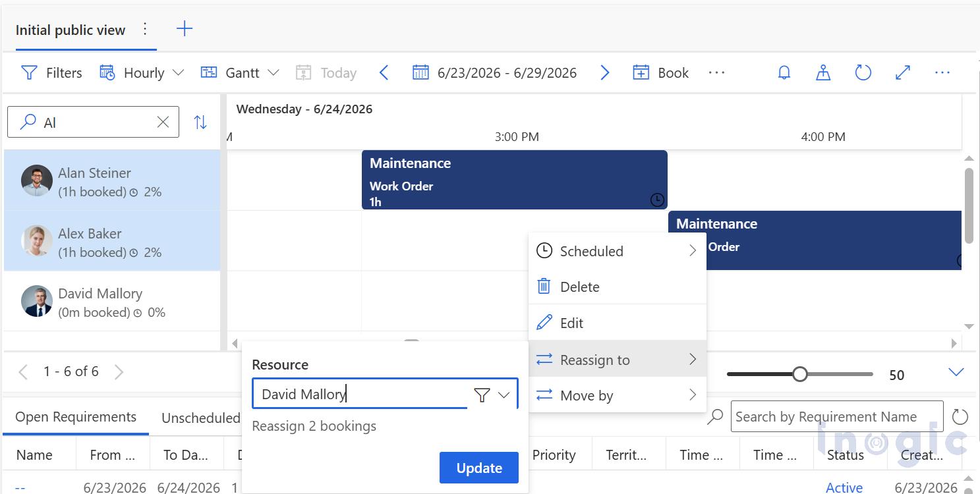This screenshot has width=980, height=494.
Task: Select resource Alex Baker
Action: pos(112,241)
